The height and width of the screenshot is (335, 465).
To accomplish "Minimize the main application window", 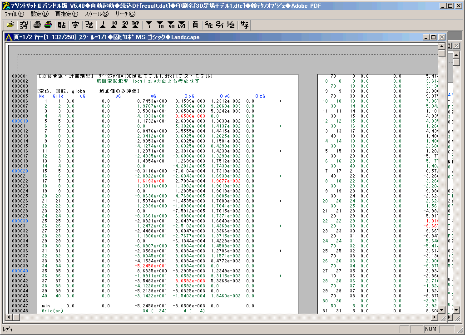I will (443, 5).
